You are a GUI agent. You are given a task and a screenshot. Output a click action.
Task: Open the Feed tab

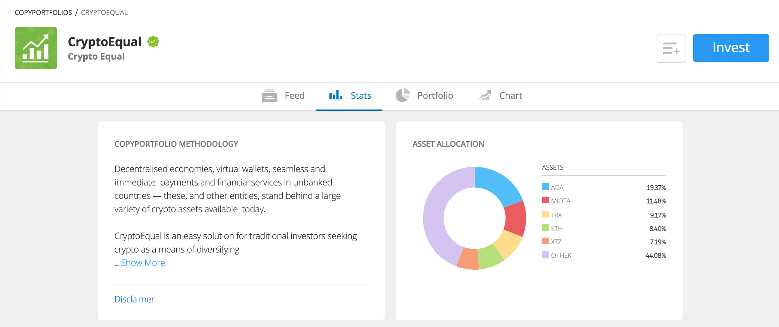283,96
